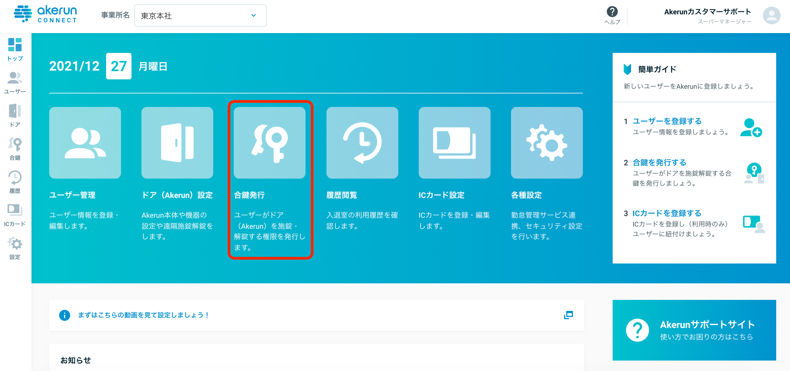790x371 pixels.
Task: Click the guide link ICカードを登録する
Action: [667, 213]
